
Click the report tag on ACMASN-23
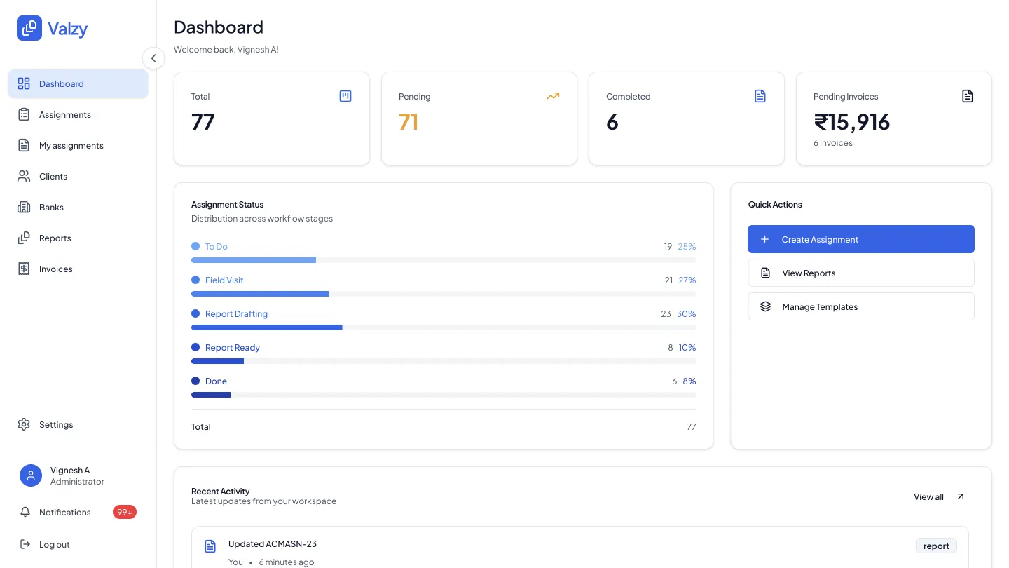[936, 546]
